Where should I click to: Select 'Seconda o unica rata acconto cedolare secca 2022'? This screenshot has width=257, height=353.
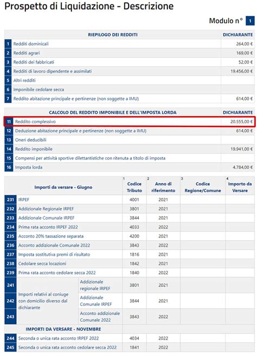[67, 348]
